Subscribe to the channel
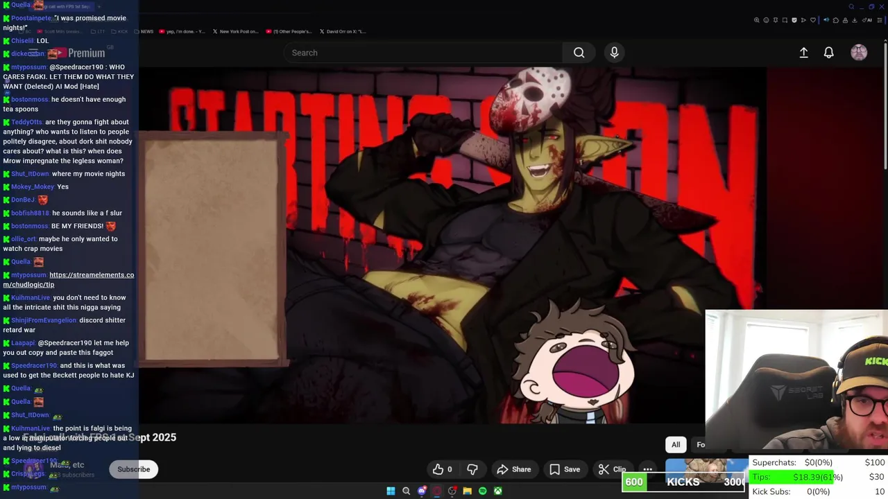 pyautogui.click(x=133, y=469)
